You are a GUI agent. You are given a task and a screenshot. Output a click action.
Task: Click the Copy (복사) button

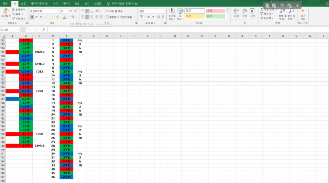coord(17,14)
